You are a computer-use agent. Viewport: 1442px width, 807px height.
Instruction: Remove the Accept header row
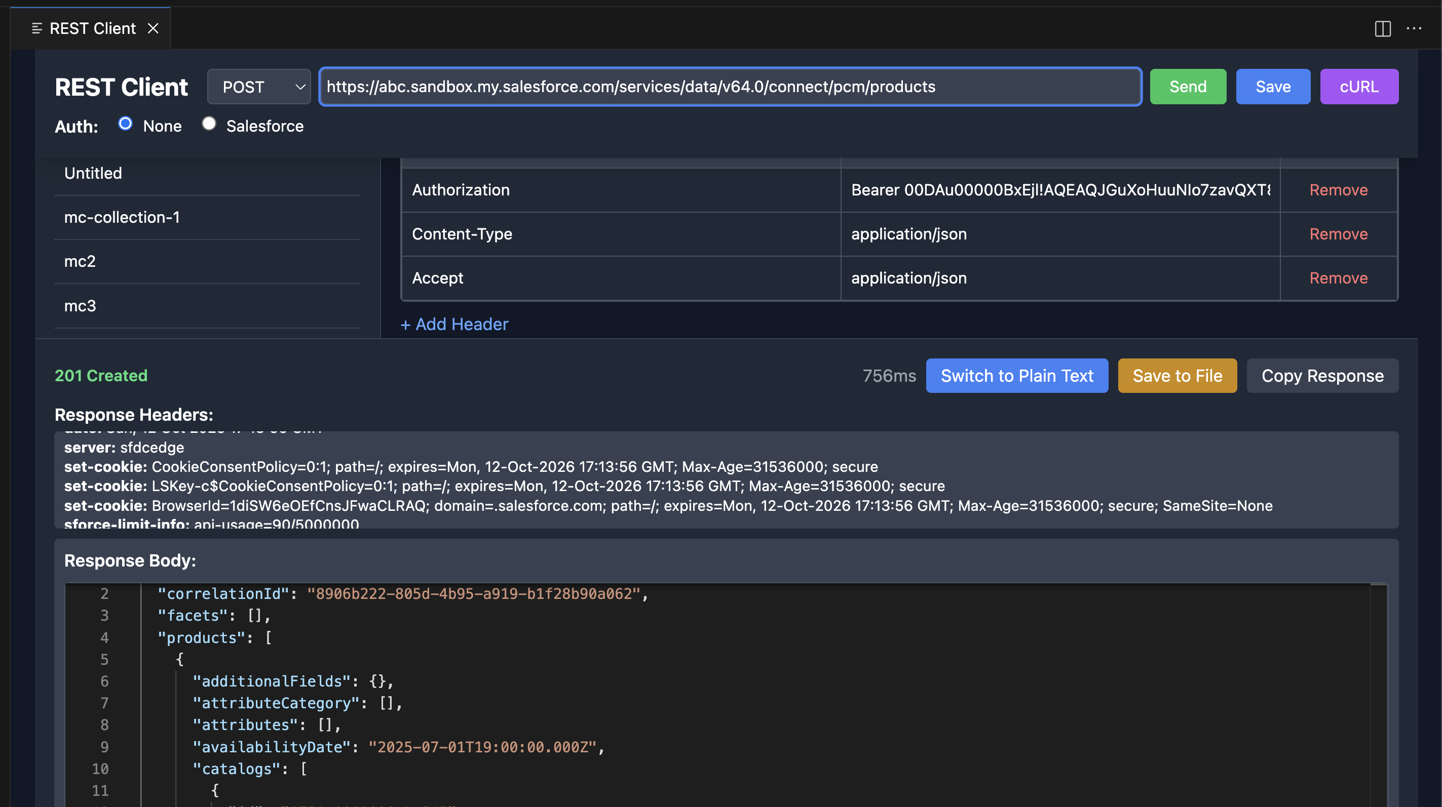click(x=1338, y=278)
